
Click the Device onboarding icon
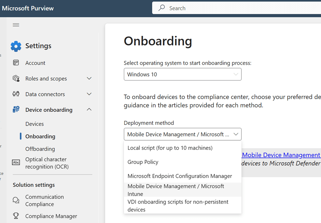pos(16,110)
